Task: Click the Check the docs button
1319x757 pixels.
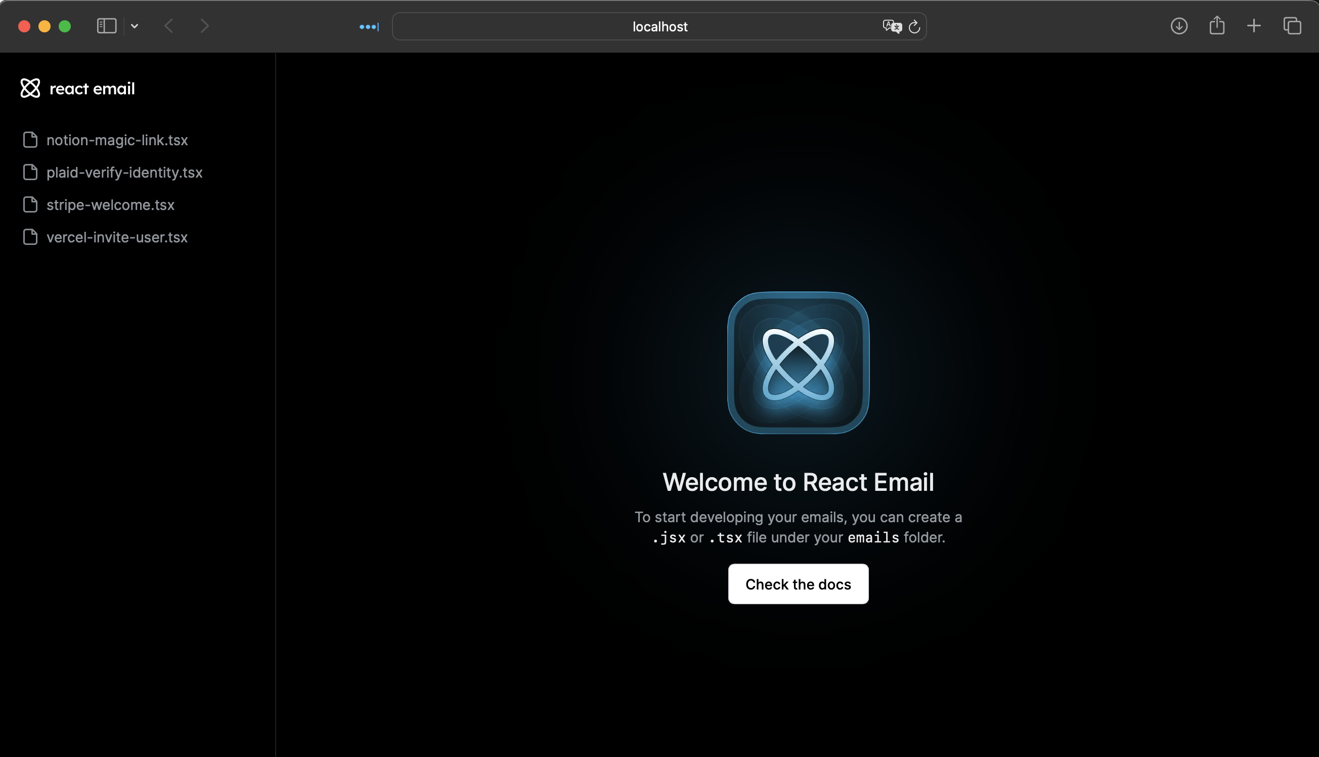Action: click(798, 584)
